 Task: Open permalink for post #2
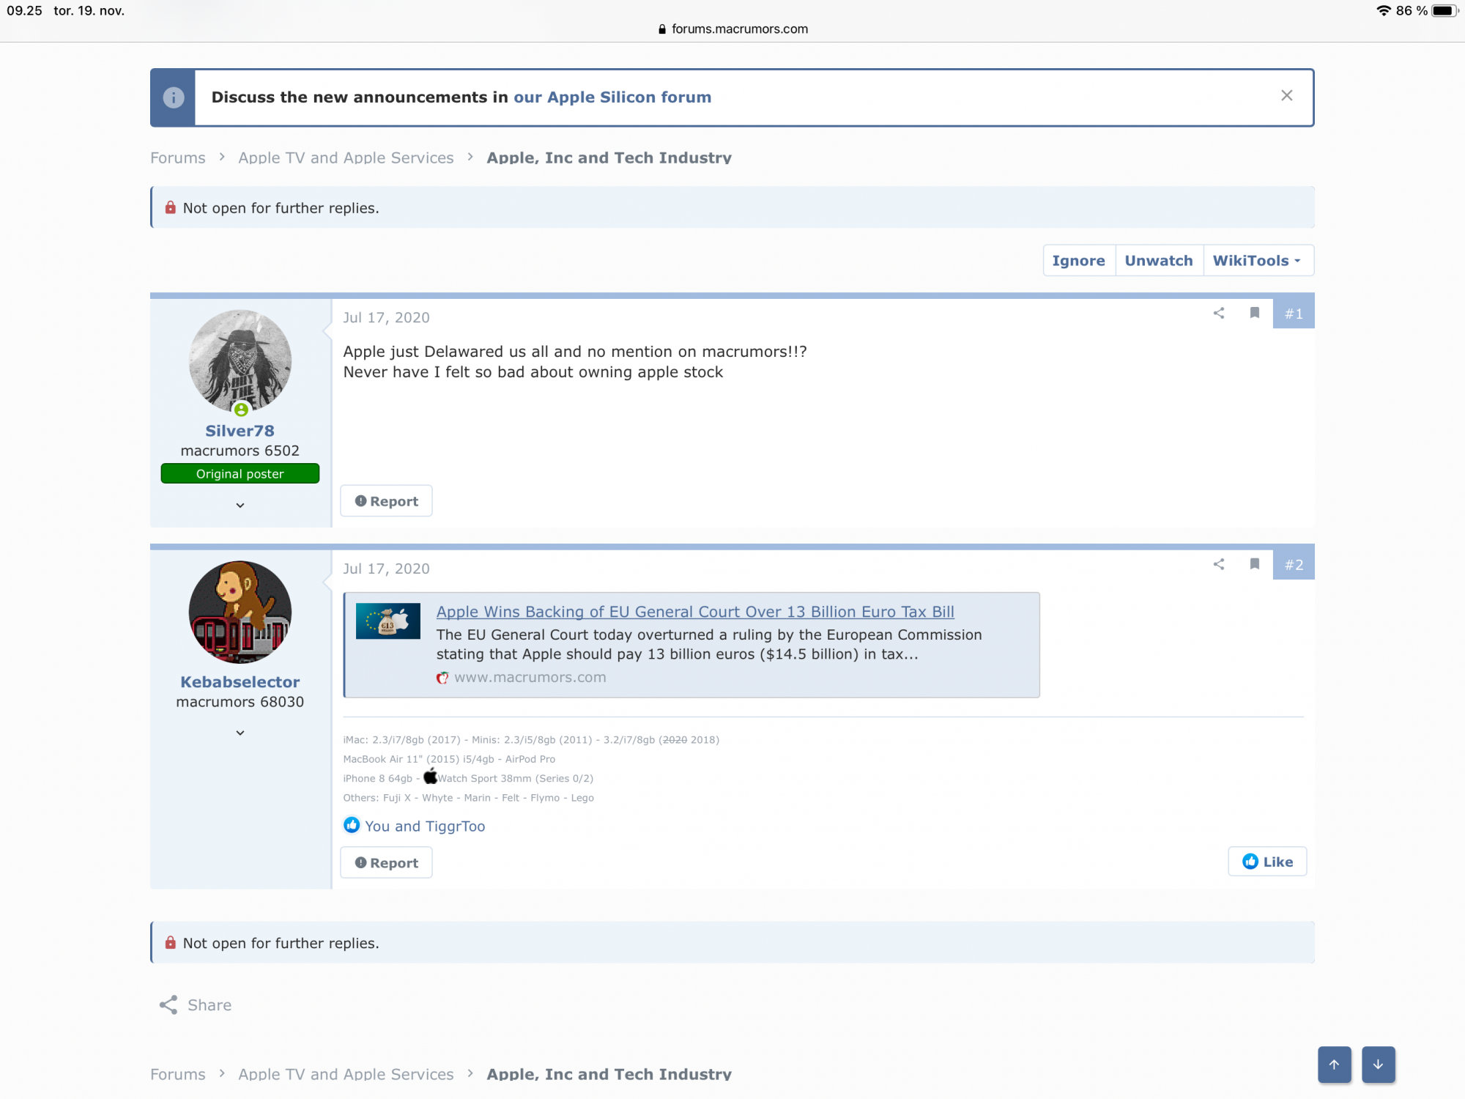click(x=1294, y=565)
